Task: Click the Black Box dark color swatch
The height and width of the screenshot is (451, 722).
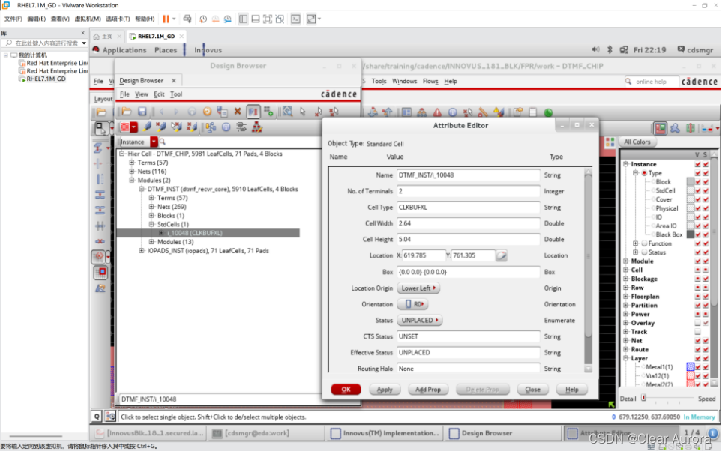Action: coord(690,234)
